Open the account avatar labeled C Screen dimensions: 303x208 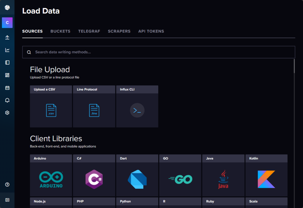pos(7,22)
